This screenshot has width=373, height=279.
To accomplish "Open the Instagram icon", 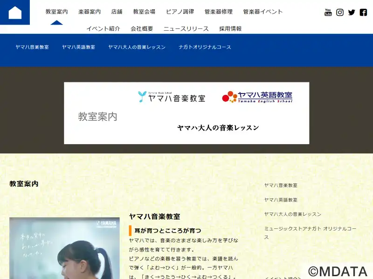I will (x=340, y=13).
